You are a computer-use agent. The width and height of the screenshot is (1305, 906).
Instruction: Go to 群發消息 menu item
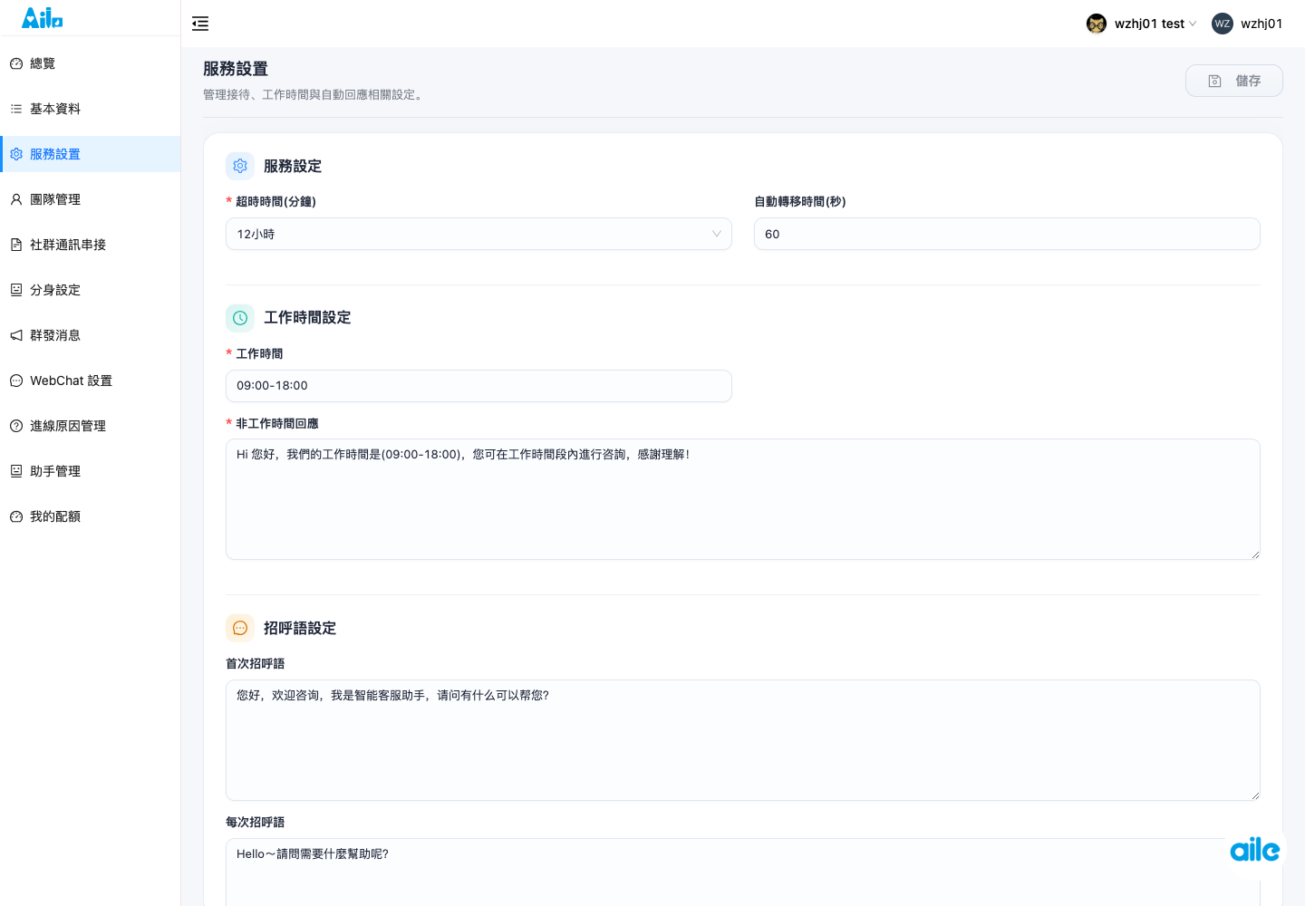(x=91, y=335)
